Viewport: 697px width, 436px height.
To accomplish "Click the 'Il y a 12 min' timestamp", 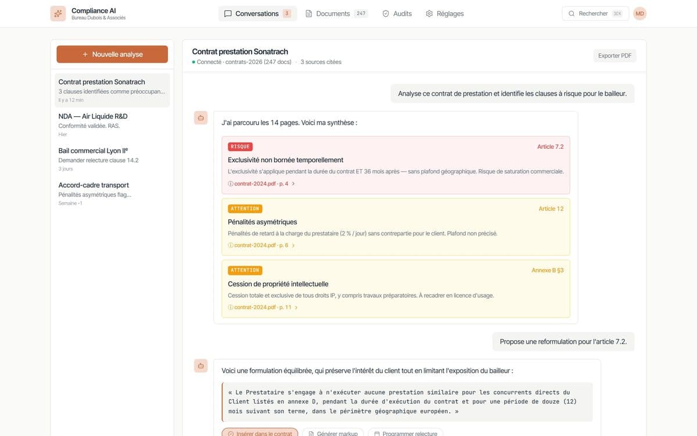I will click(71, 100).
